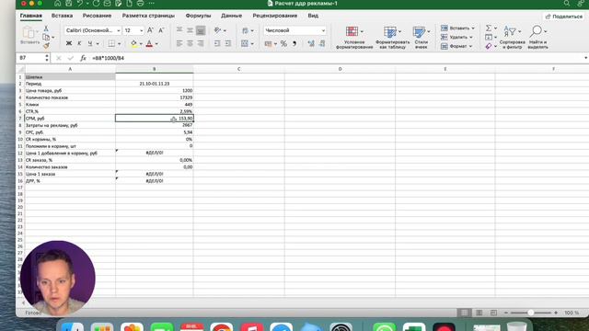Click the Home icon in title bar
The width and height of the screenshot is (589, 331).
click(x=57, y=4)
